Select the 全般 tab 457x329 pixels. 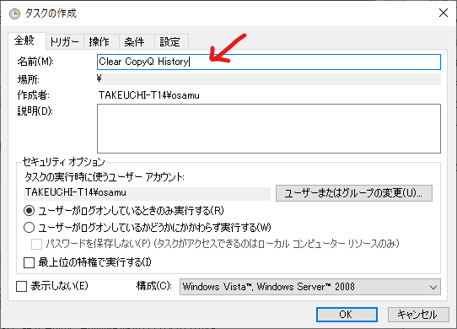(24, 40)
